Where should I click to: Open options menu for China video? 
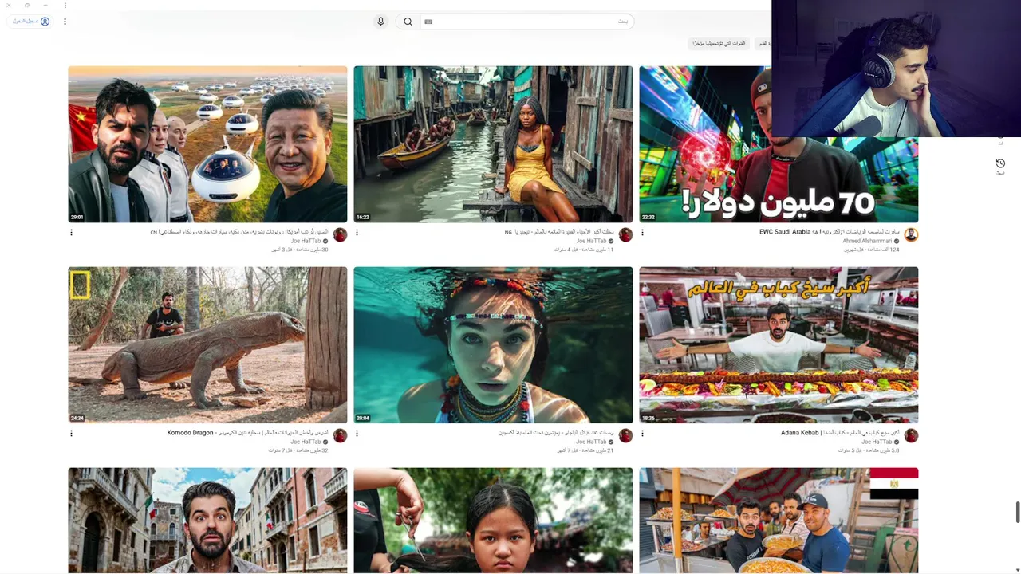pos(71,233)
